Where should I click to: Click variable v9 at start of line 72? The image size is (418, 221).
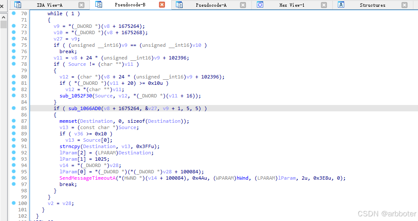(x=57, y=26)
